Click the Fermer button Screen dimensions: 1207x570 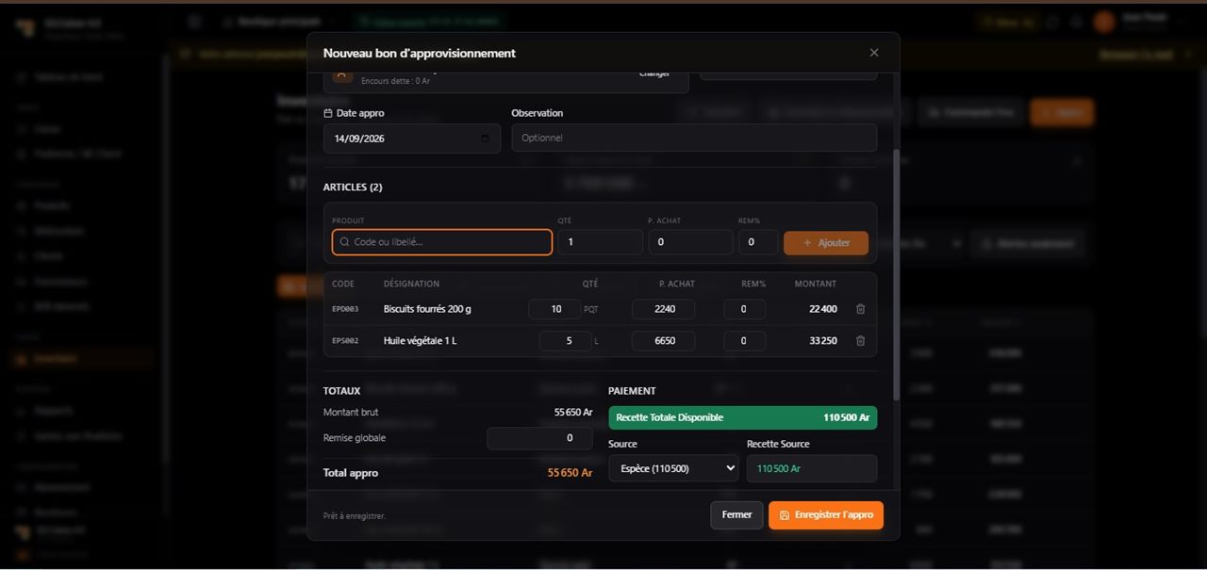(x=736, y=515)
